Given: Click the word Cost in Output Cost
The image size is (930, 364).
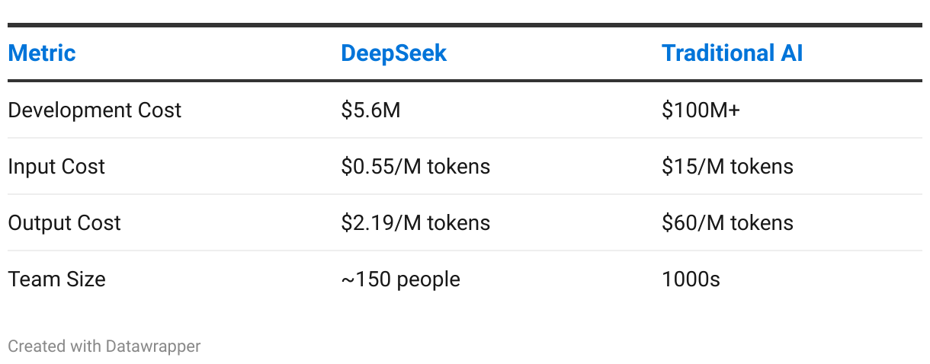Looking at the screenshot, I should pos(97,222).
